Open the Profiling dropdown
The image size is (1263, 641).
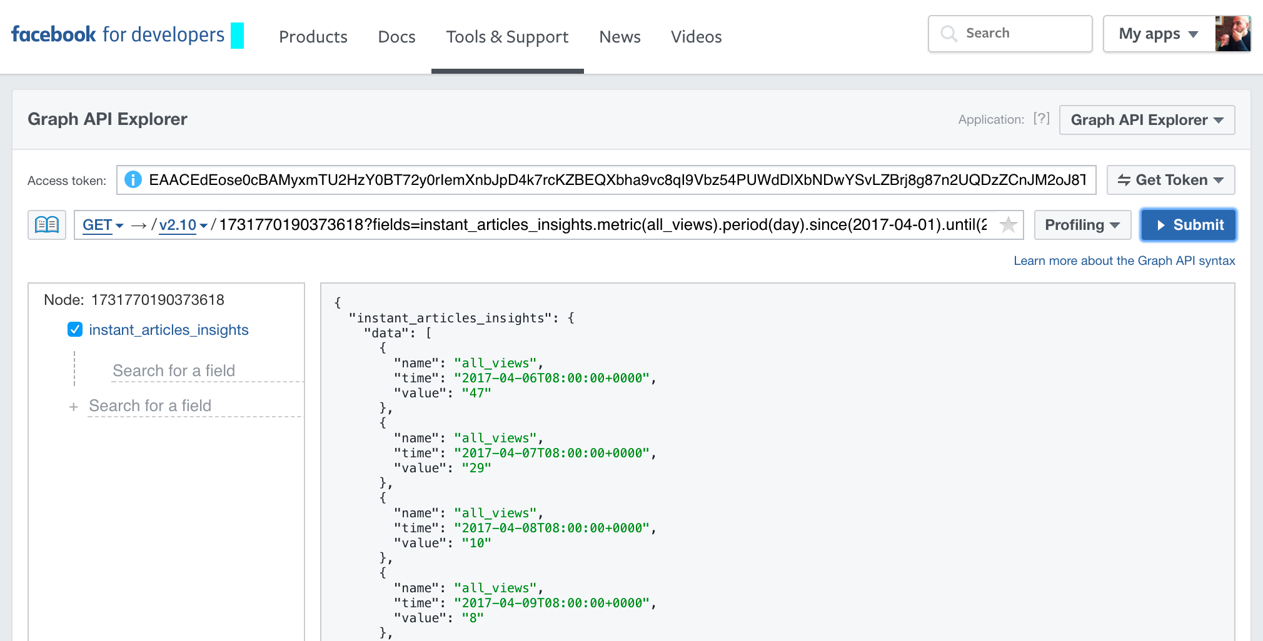pos(1082,225)
